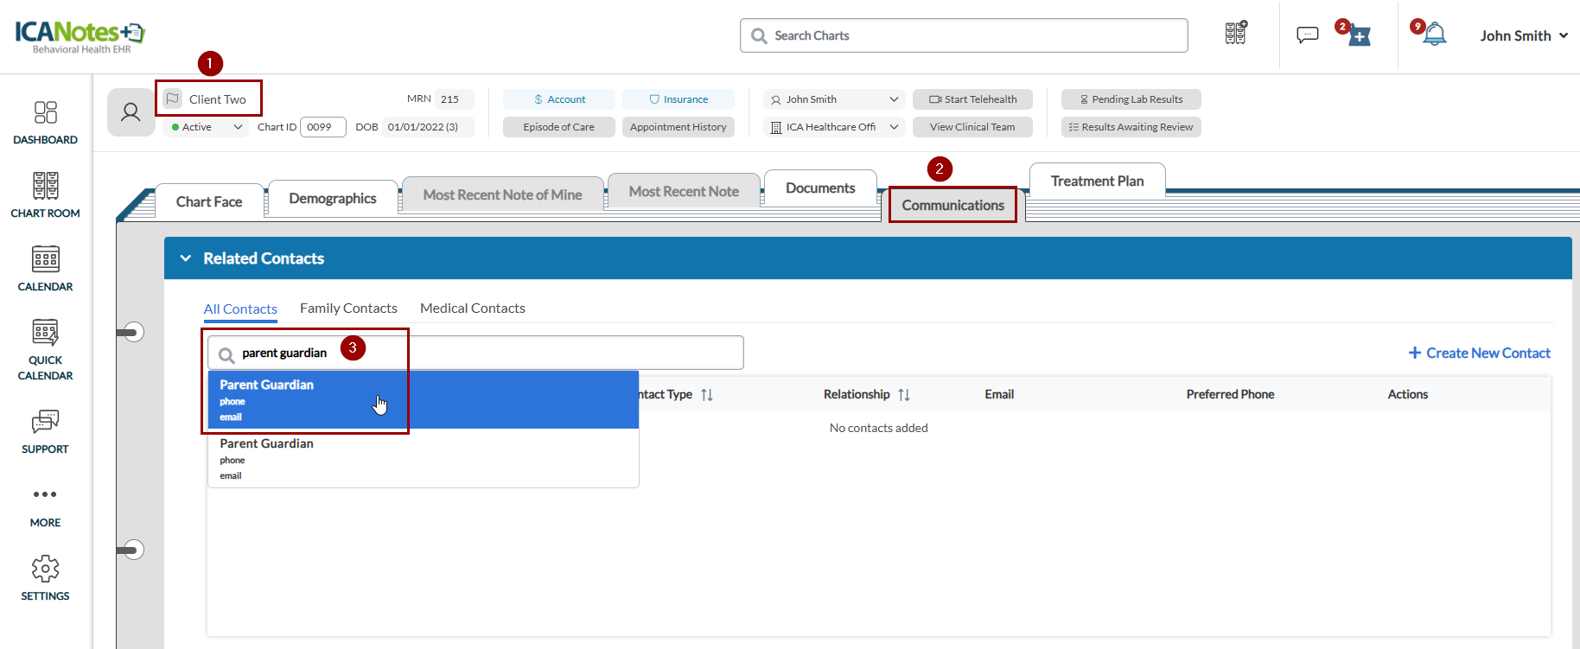Sort contacts by Relationship column
Viewport: 1580px width, 649px height.
coord(904,395)
